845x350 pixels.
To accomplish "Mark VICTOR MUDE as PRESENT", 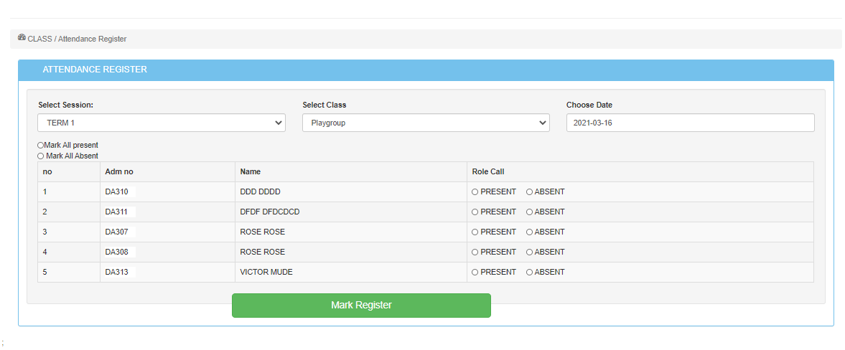I will click(x=475, y=273).
